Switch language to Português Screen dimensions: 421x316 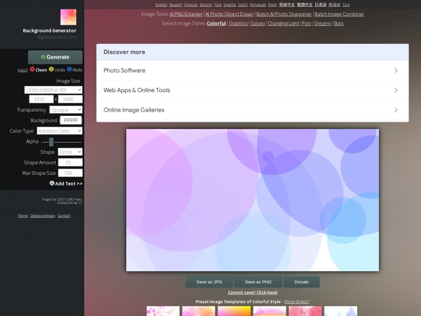coord(258,5)
